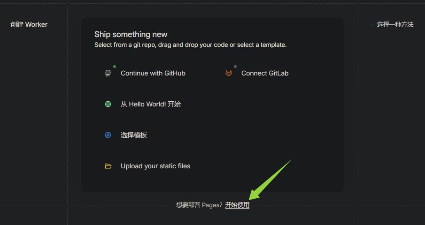
Task: Click the bullet dot beside 选择一种方法
Action: click(371, 25)
